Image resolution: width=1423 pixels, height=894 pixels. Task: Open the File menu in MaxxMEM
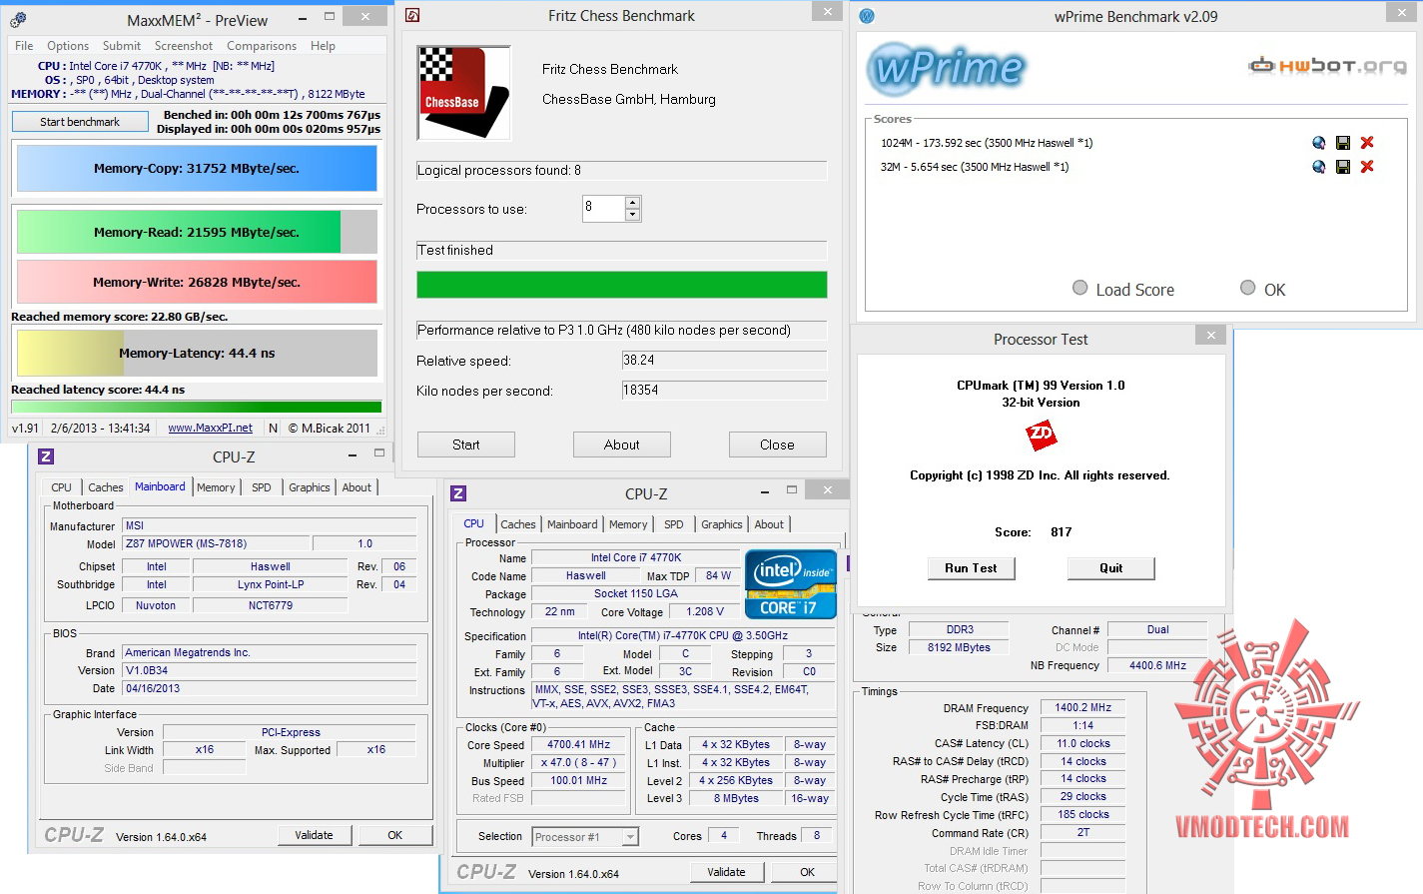(x=24, y=46)
